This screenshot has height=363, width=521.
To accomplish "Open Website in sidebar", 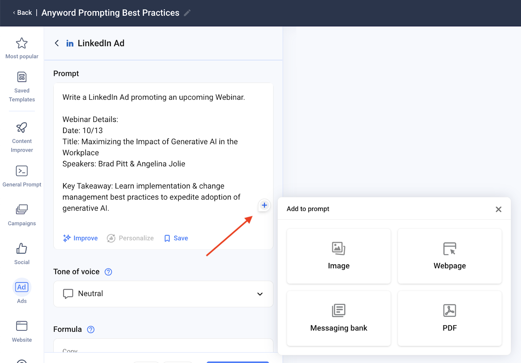I will click(x=22, y=331).
